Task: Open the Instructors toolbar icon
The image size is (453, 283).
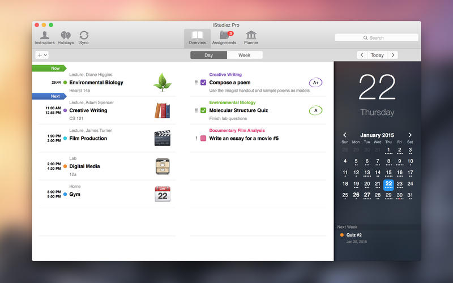Action: [45, 35]
